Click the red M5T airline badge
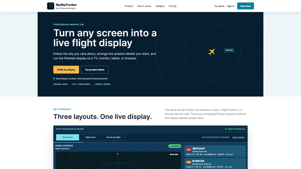 click(189, 150)
